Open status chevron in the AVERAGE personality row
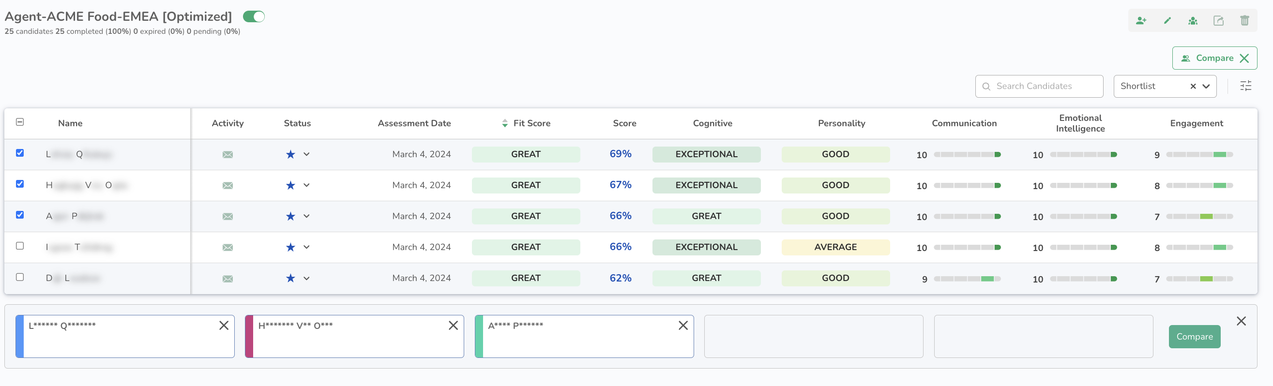Screen dimensions: 1273x386 [306, 247]
